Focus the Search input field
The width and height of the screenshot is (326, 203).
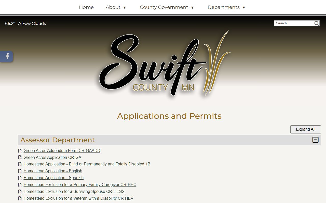point(294,23)
